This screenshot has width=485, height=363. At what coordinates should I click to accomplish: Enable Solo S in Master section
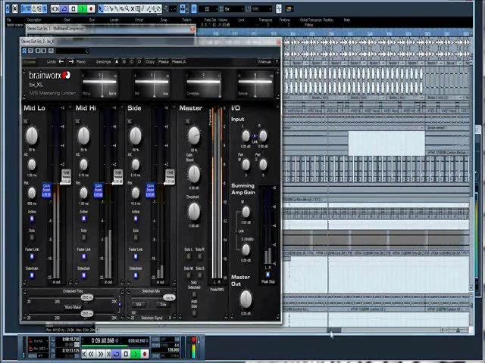click(x=200, y=275)
